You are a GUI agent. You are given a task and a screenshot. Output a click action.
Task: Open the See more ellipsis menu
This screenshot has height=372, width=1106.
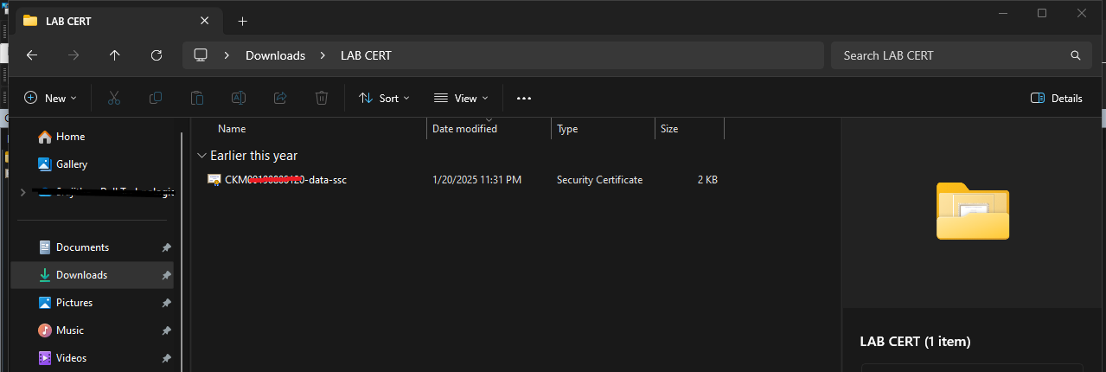click(523, 99)
